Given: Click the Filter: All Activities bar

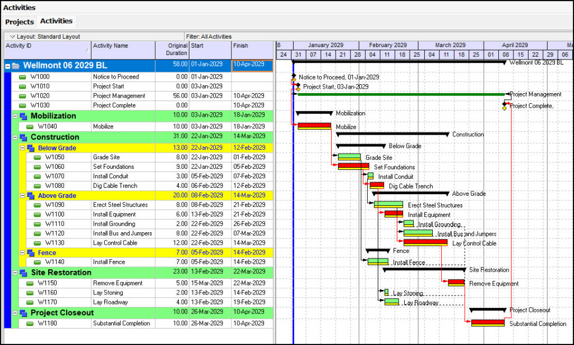Looking at the screenshot, I should pyautogui.click(x=378, y=36).
